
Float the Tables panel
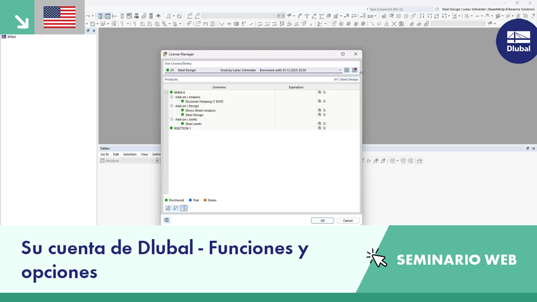(528, 148)
